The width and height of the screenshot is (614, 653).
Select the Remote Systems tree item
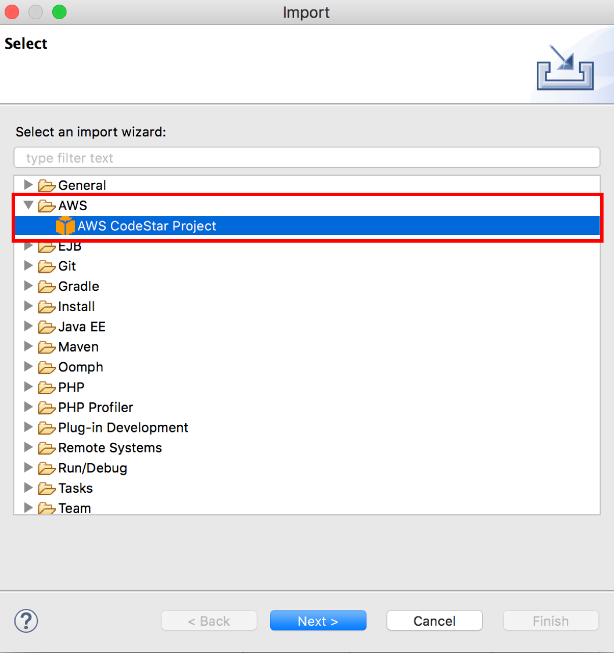tap(110, 448)
